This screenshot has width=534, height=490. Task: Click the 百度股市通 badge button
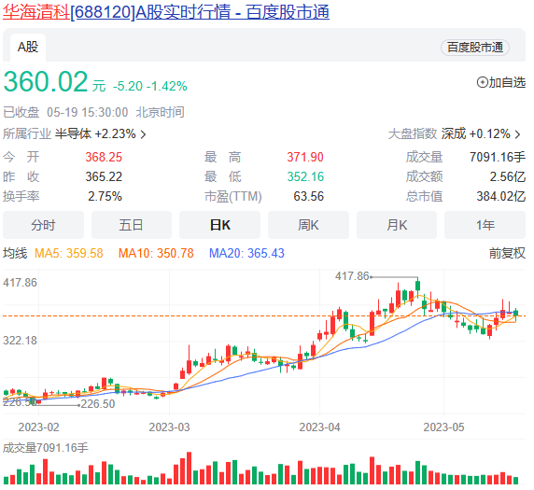[475, 48]
